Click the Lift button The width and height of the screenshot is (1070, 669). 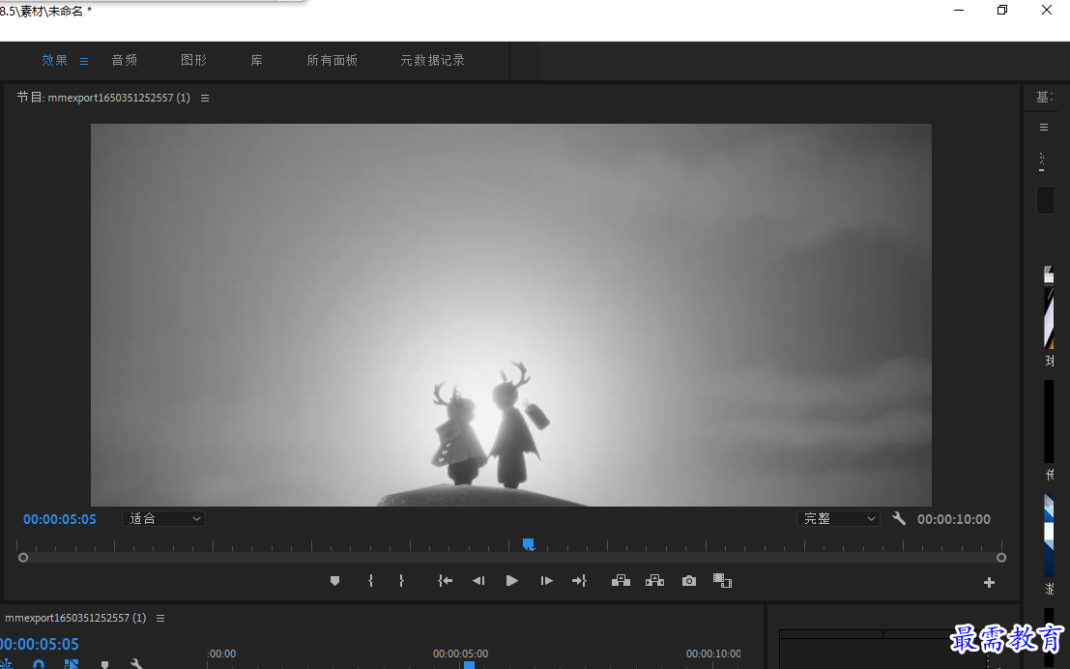621,581
